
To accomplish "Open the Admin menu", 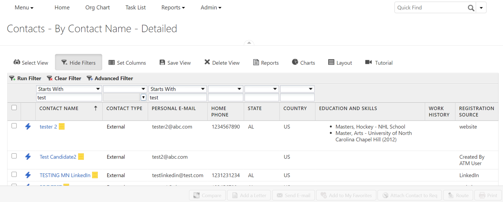I will point(211,7).
